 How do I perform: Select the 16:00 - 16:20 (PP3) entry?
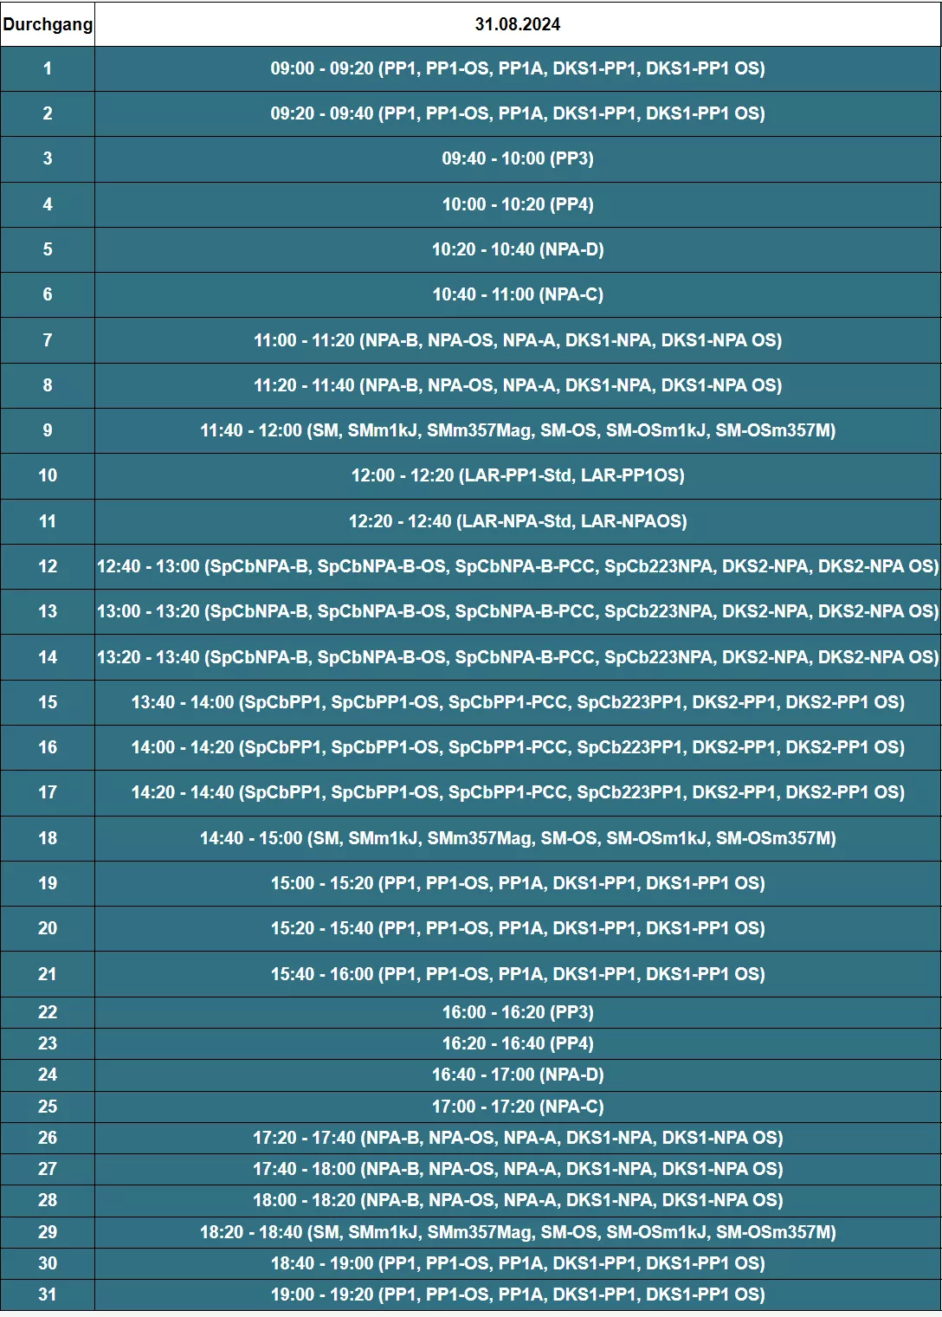[x=517, y=1012]
